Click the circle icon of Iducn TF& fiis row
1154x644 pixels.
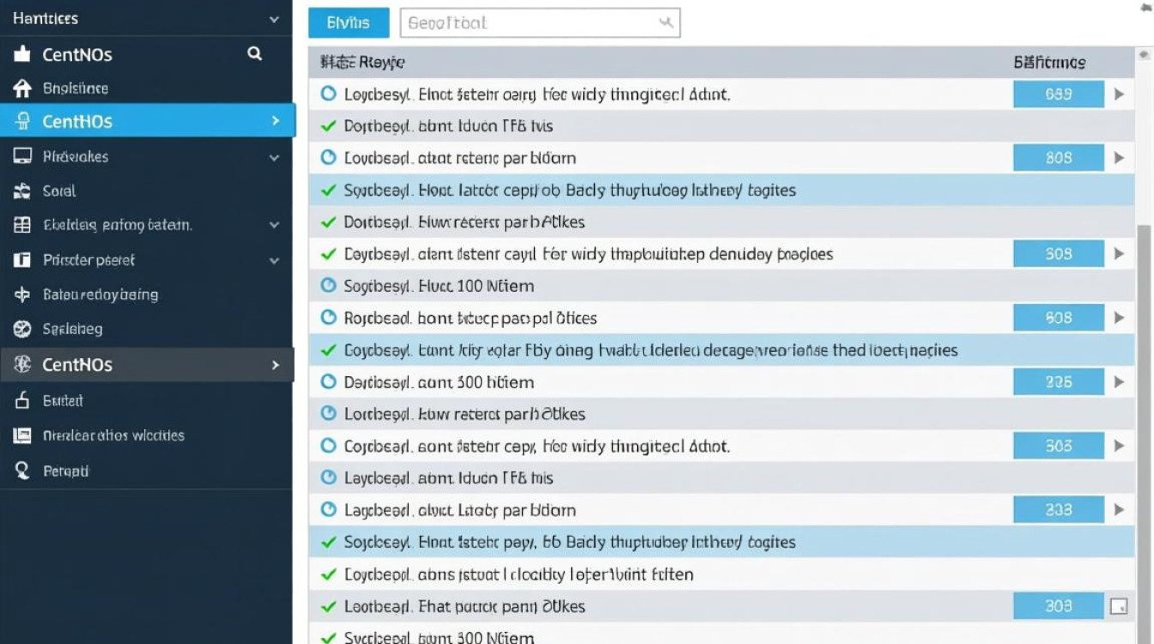328,477
